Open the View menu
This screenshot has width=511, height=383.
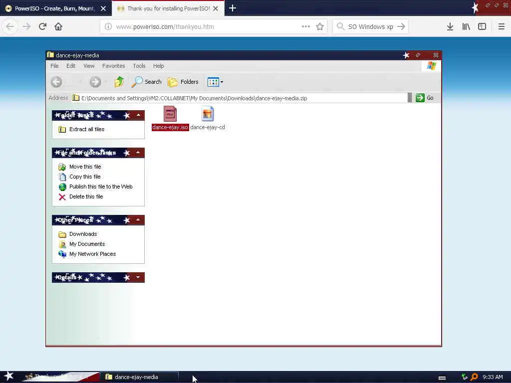coord(89,66)
